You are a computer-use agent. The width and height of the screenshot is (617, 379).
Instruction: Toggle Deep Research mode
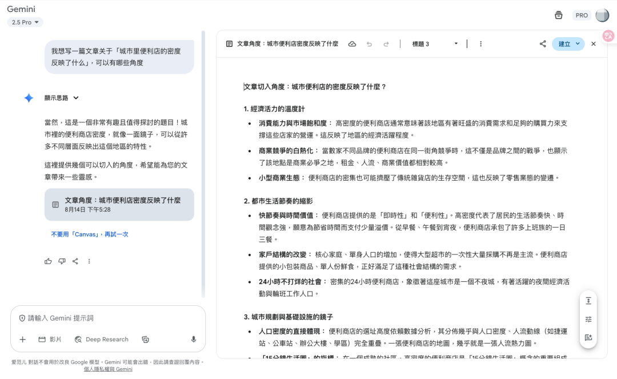[x=101, y=340]
